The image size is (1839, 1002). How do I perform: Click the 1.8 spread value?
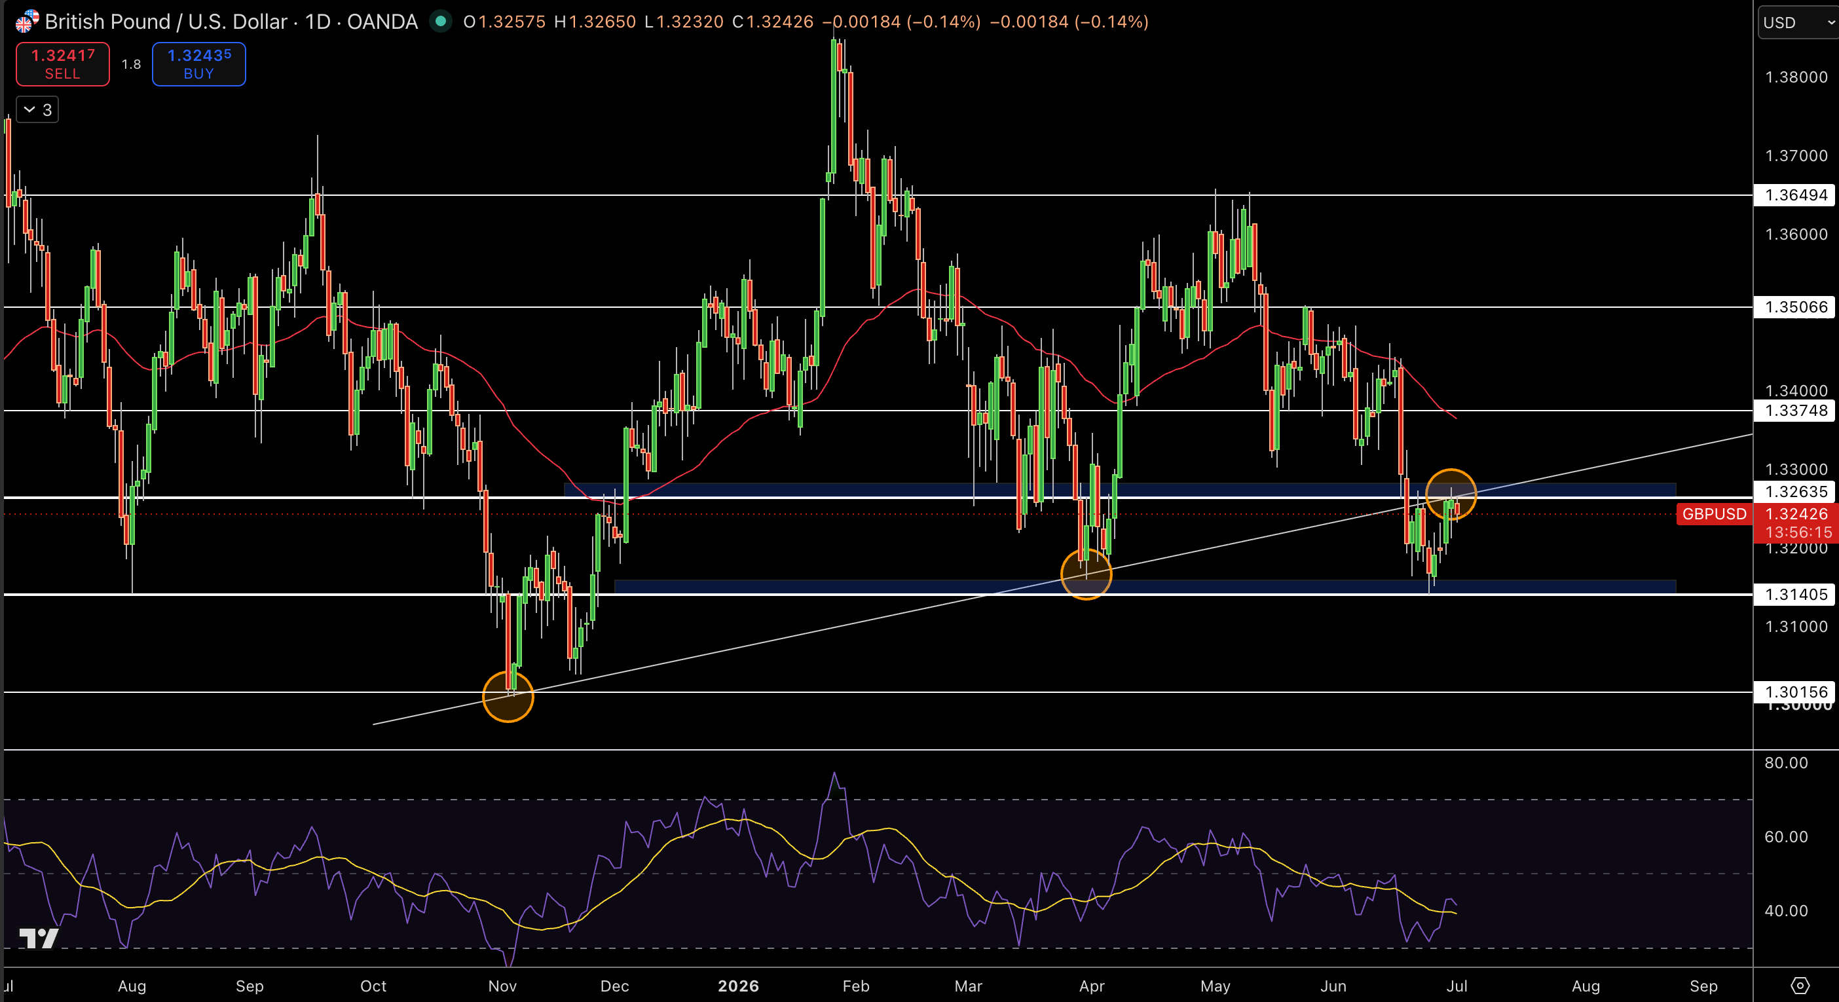(x=132, y=64)
